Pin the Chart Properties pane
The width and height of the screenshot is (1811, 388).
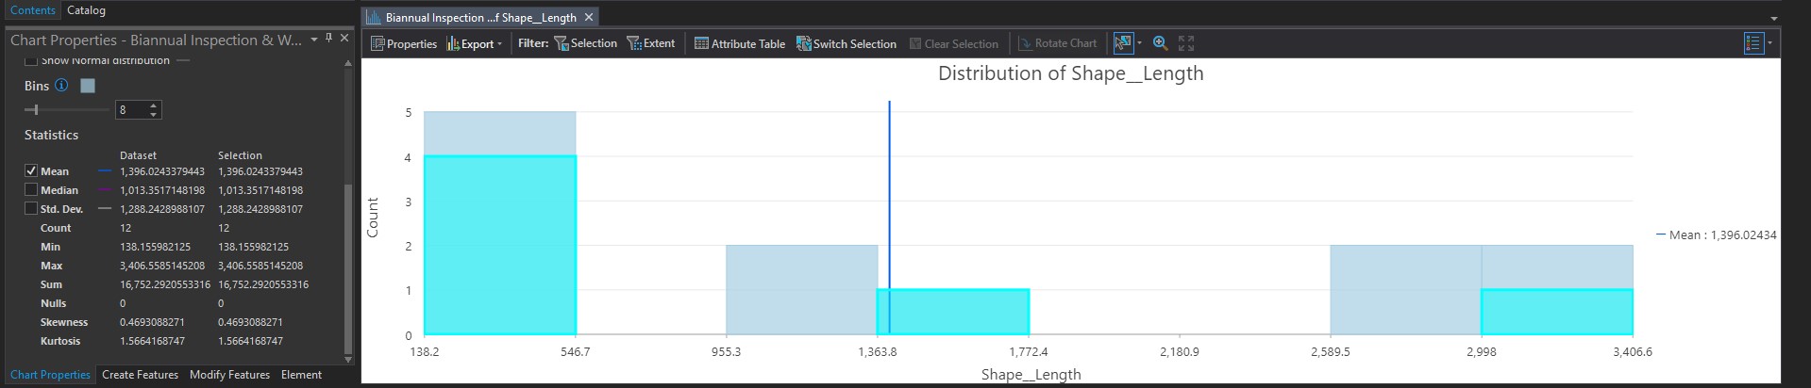tap(328, 39)
